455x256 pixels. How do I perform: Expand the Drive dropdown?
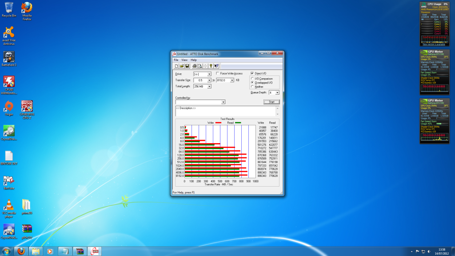[209, 74]
